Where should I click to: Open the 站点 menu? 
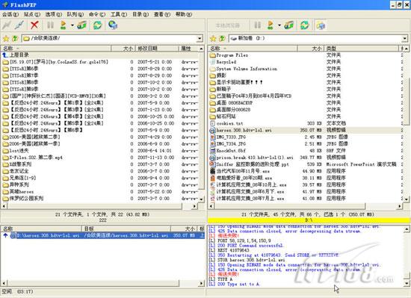(x=32, y=14)
